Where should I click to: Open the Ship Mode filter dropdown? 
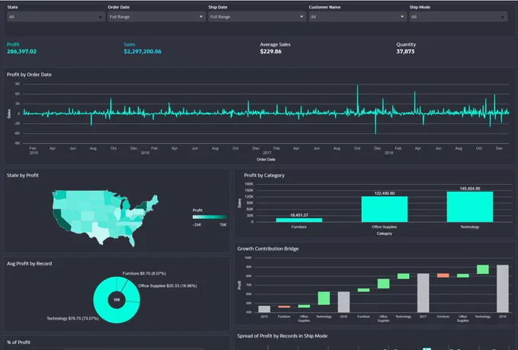point(459,17)
